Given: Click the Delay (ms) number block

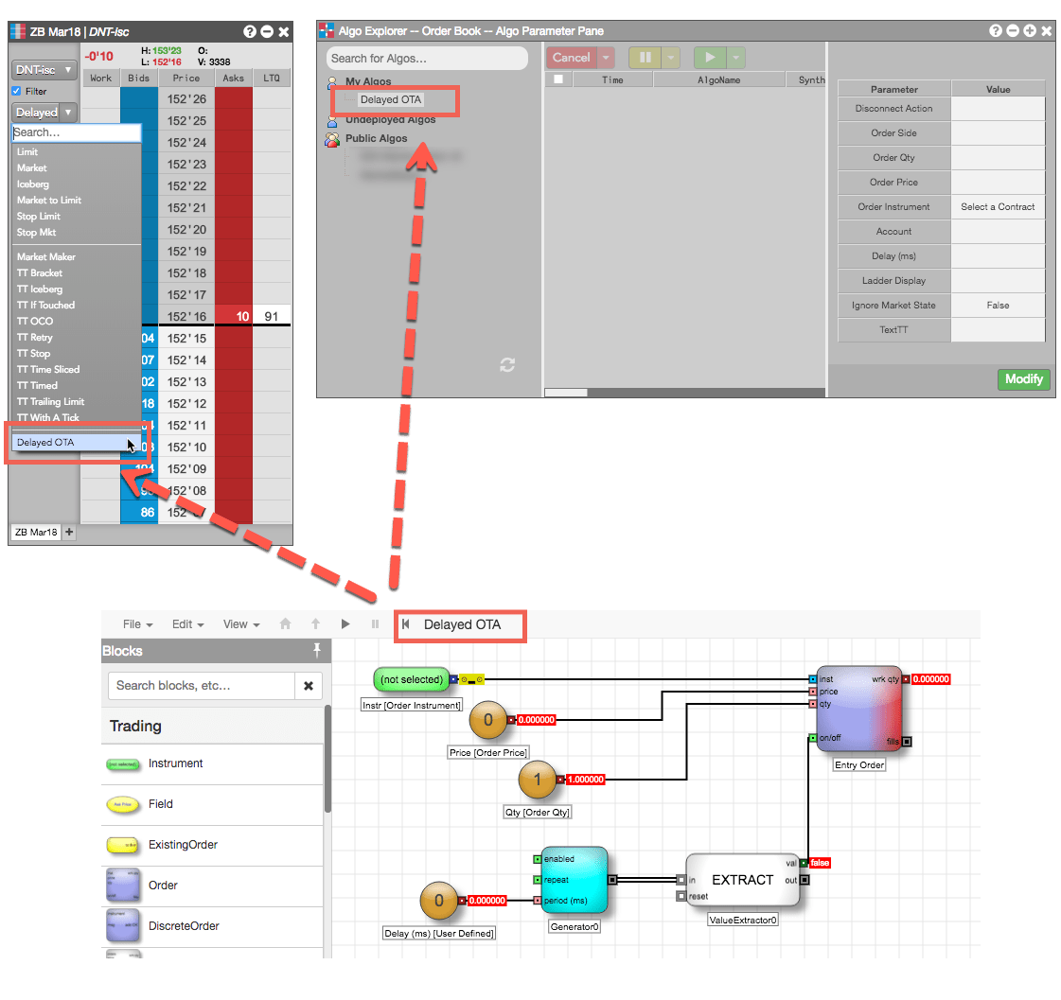Looking at the screenshot, I should [439, 901].
